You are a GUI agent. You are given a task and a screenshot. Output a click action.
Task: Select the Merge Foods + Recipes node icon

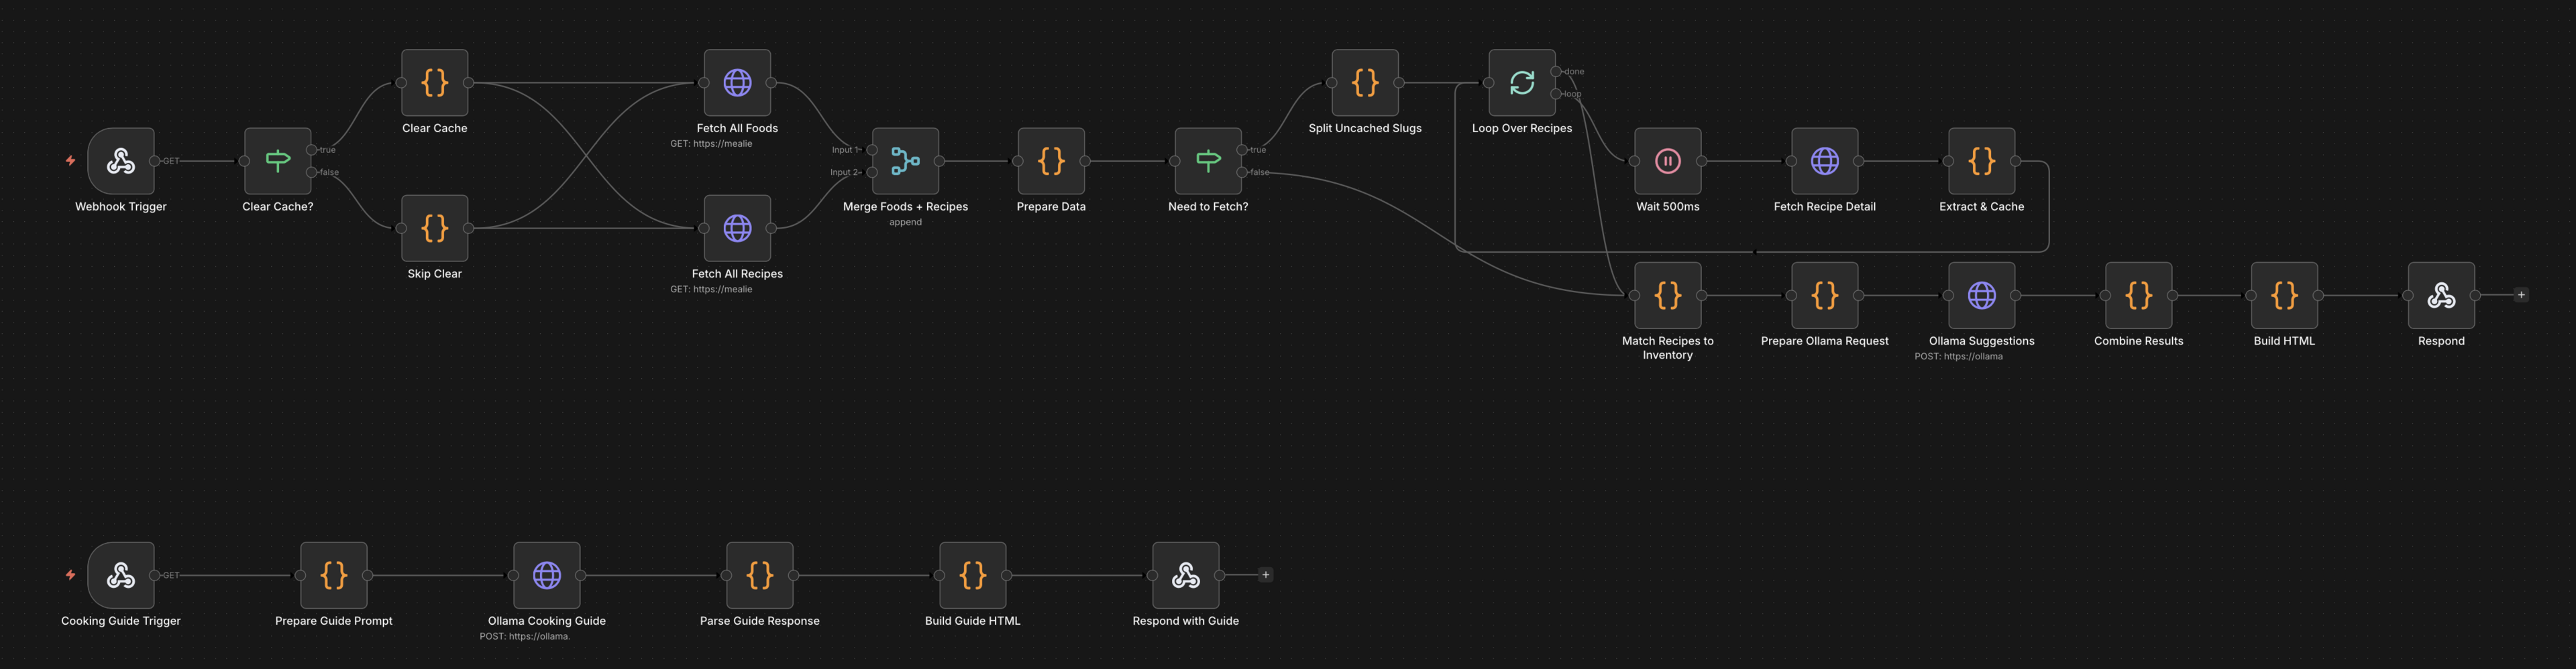pos(905,161)
